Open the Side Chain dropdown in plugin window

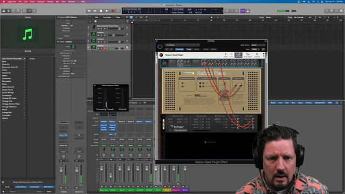point(258,45)
